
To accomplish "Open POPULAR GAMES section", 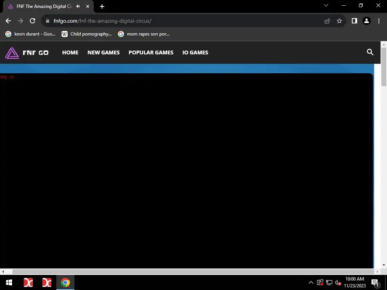I will [151, 52].
